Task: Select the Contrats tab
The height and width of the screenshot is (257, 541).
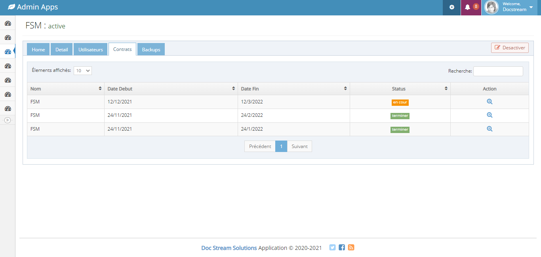Action: (x=122, y=49)
